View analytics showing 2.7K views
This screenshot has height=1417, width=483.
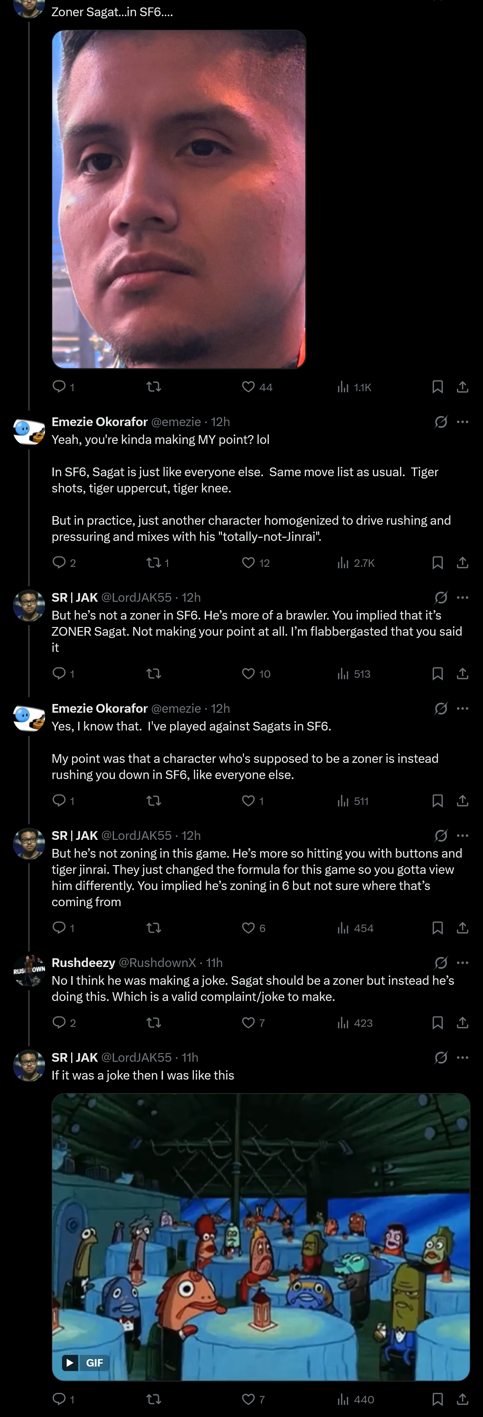pos(355,563)
